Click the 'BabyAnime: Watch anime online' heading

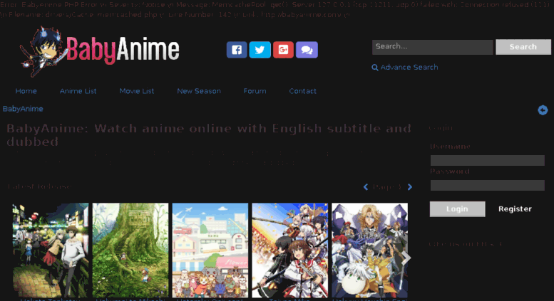point(209,134)
